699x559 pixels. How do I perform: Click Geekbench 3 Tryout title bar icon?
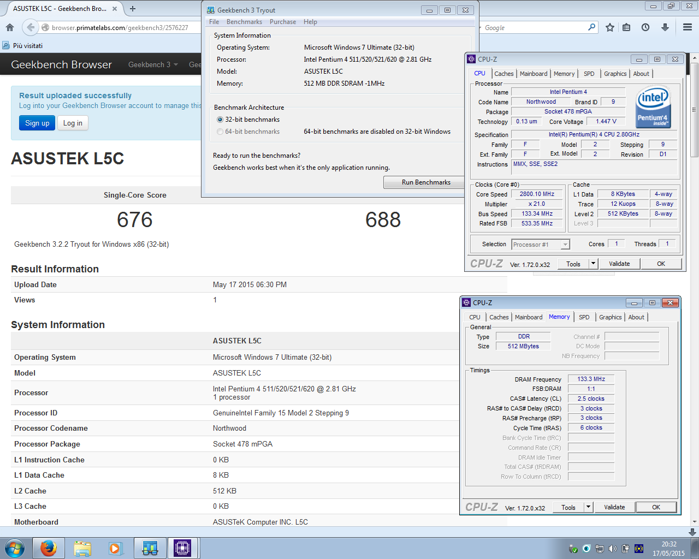[211, 10]
